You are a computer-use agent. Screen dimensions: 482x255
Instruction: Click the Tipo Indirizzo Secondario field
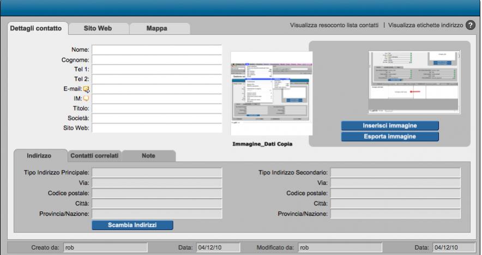(x=395, y=173)
